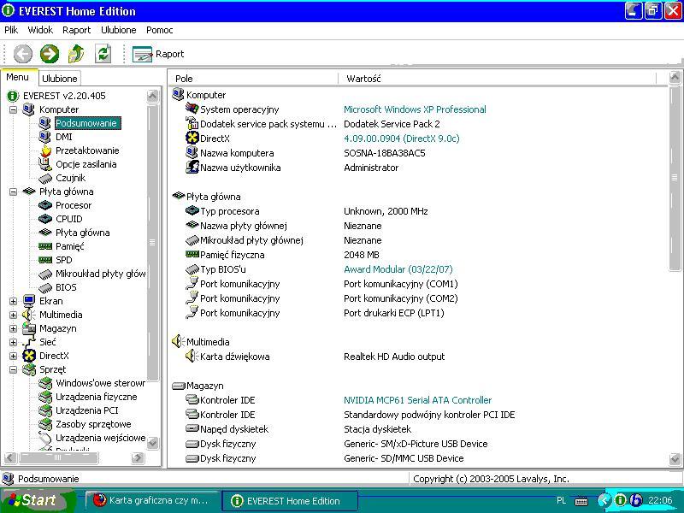The image size is (684, 513).
Task: Click tree panel scroll-up arrow
Action: (x=153, y=96)
